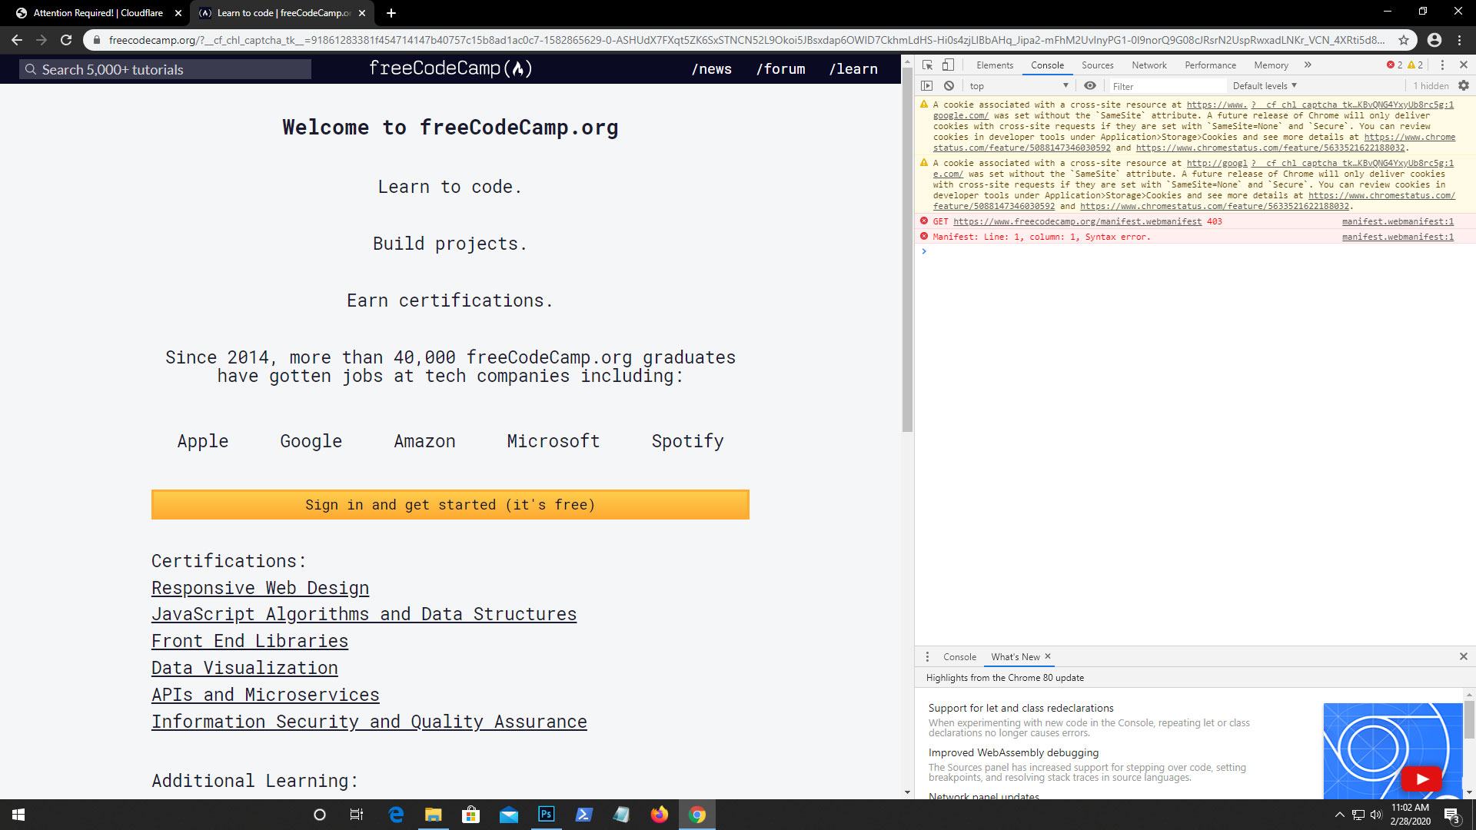
Task: Toggle the device toolbar emulation icon
Action: click(948, 65)
